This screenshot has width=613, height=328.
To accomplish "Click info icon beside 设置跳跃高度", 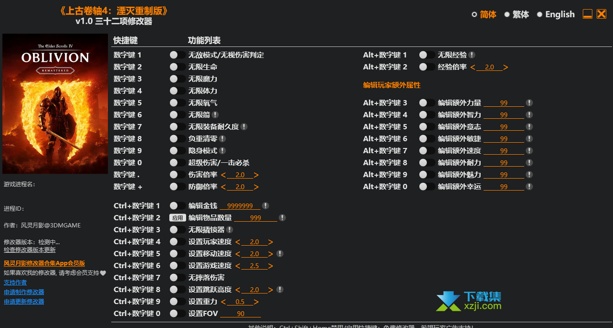I will pyautogui.click(x=280, y=290).
